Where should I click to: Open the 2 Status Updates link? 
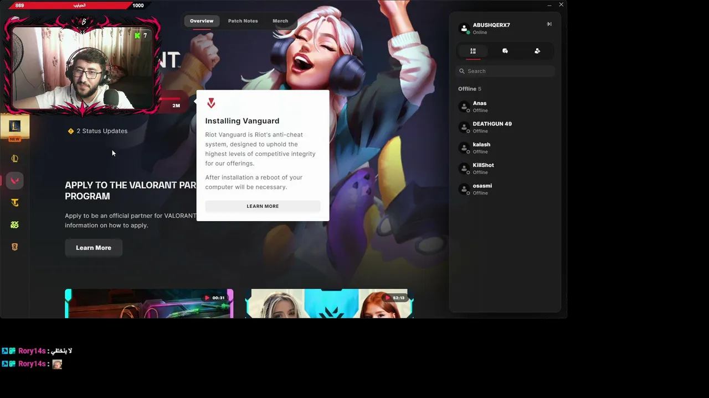102,131
